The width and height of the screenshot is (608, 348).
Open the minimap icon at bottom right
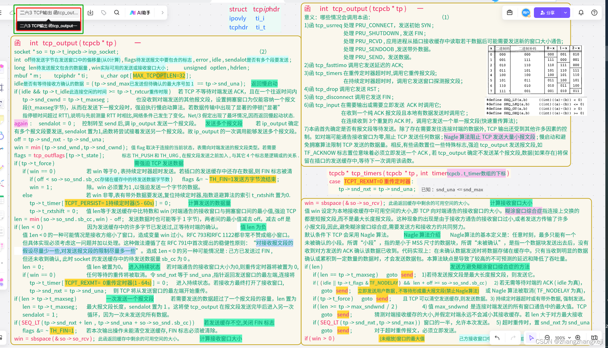coord(594,338)
